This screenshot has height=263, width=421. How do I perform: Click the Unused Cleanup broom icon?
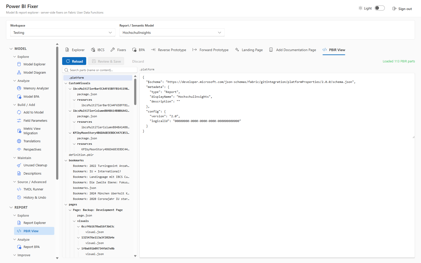click(x=19, y=165)
